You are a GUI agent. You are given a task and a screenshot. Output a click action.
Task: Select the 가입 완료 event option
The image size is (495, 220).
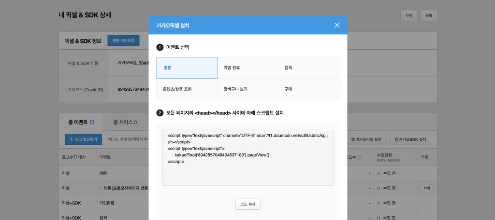coord(248,68)
